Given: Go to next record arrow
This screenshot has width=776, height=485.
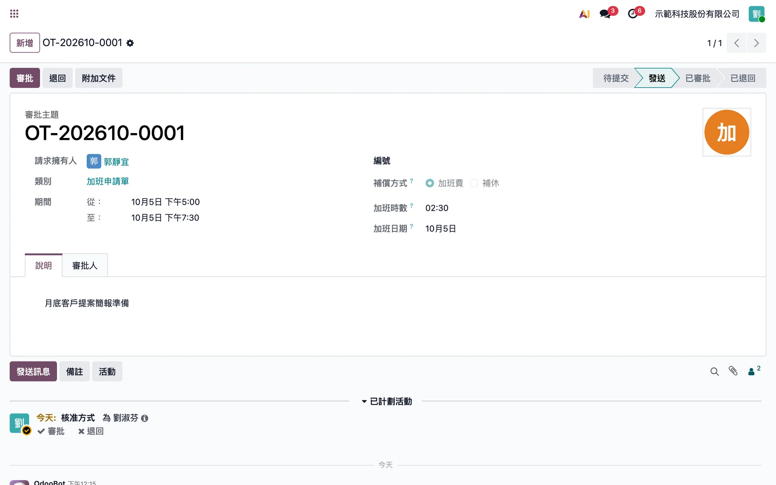Looking at the screenshot, I should click(756, 43).
